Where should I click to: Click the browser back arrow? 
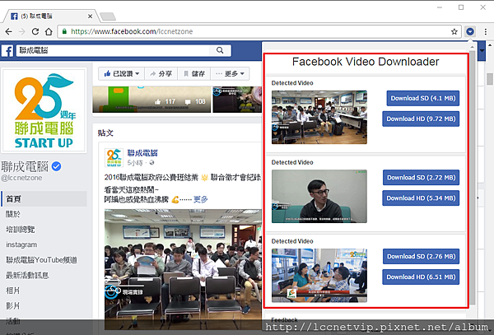coord(9,31)
